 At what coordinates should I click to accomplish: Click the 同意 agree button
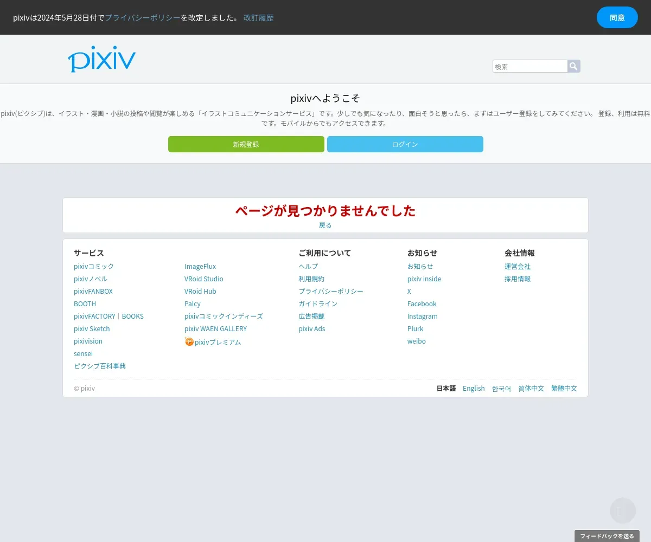617,17
